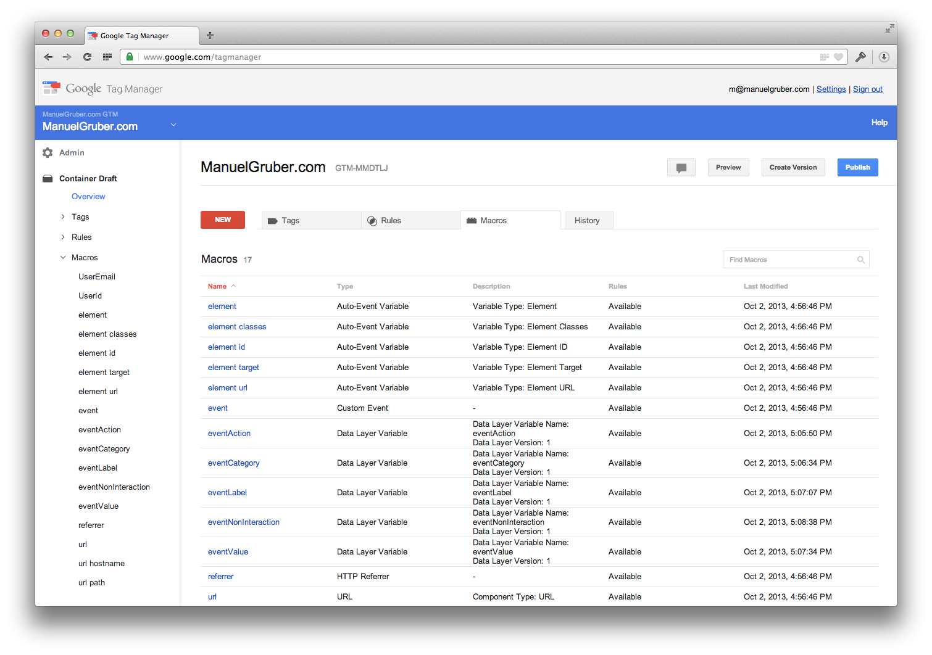This screenshot has width=932, height=655.
Task: Select UserId in the sidebar
Action: coord(90,295)
